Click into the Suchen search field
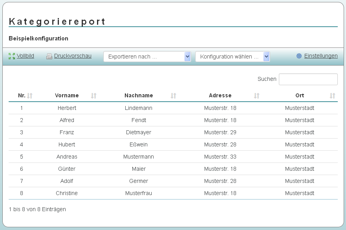The height and width of the screenshot is (230, 346). pos(308,79)
